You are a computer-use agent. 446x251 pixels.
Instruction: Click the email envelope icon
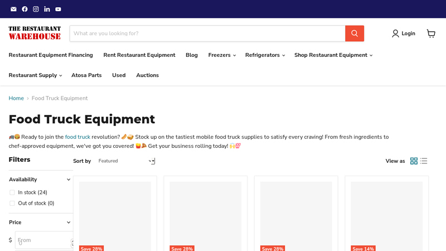coord(13,9)
